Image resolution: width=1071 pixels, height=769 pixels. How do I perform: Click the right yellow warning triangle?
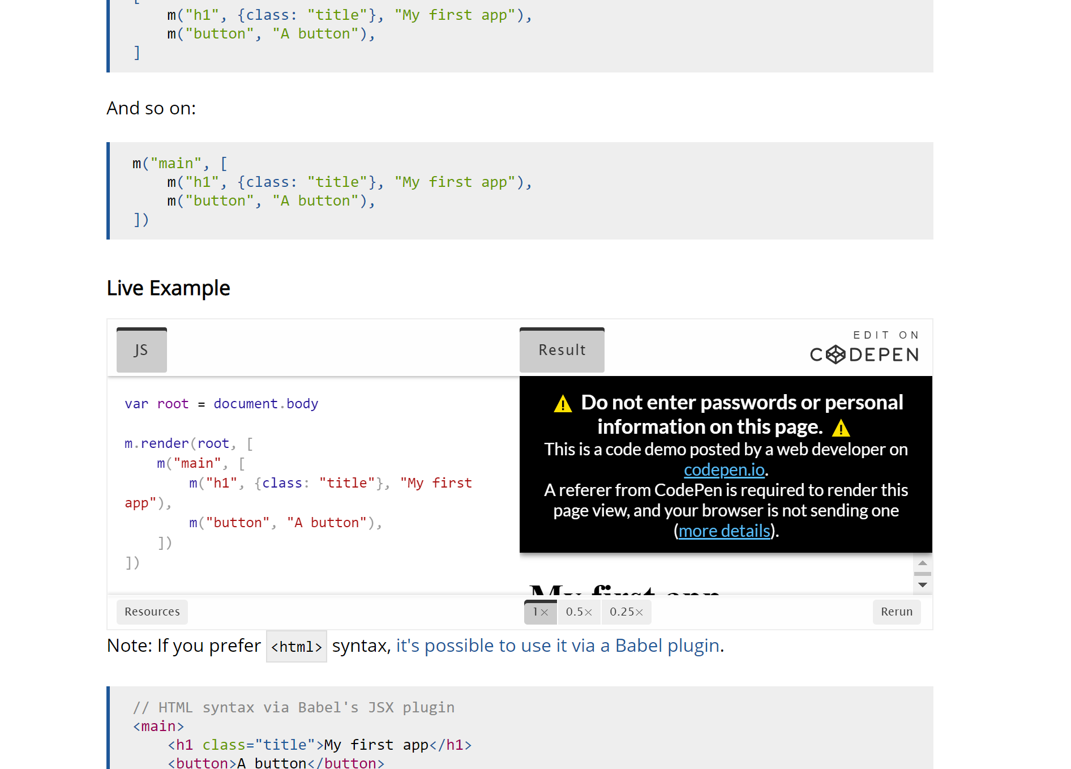click(x=841, y=428)
